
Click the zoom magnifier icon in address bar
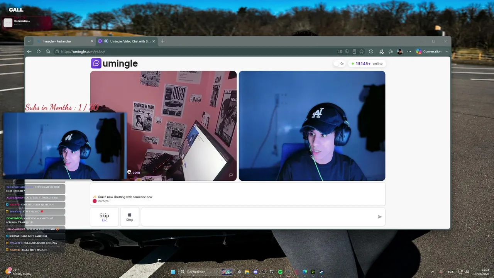347,51
